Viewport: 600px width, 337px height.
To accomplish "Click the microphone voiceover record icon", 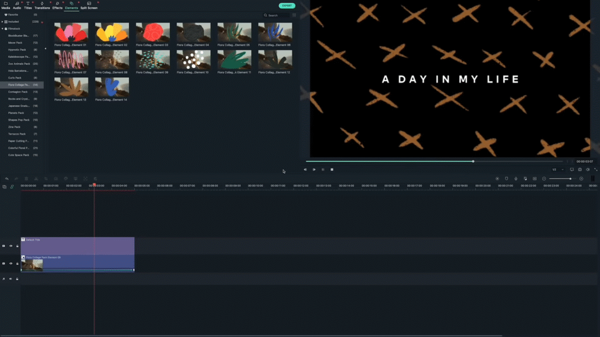I will (516, 178).
